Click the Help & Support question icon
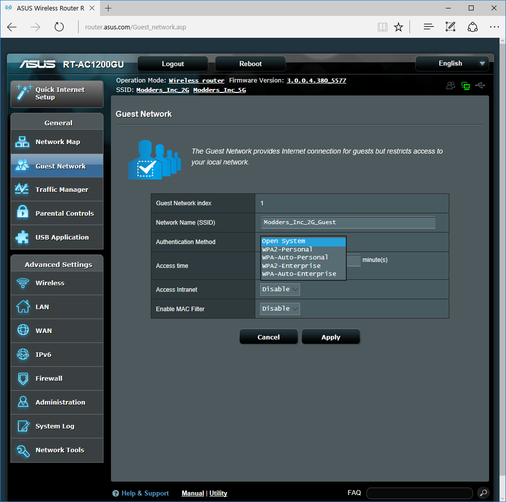The height and width of the screenshot is (502, 506). 115,493
